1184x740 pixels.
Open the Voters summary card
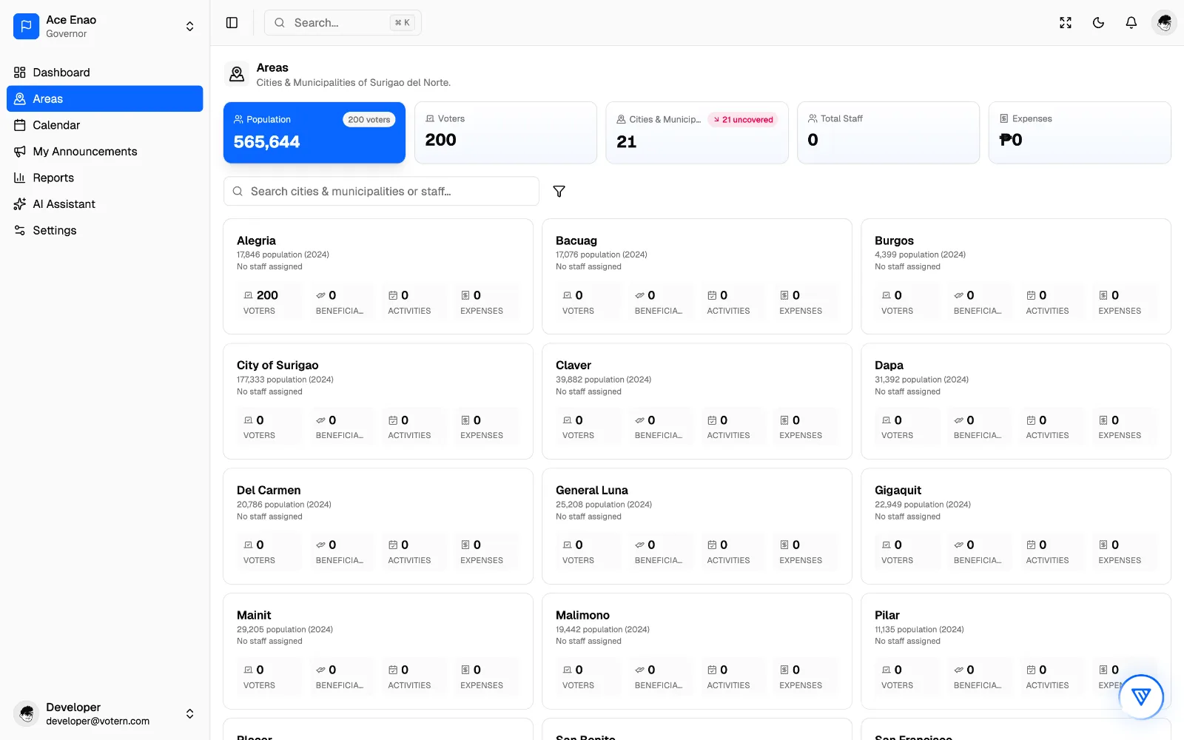tap(505, 132)
